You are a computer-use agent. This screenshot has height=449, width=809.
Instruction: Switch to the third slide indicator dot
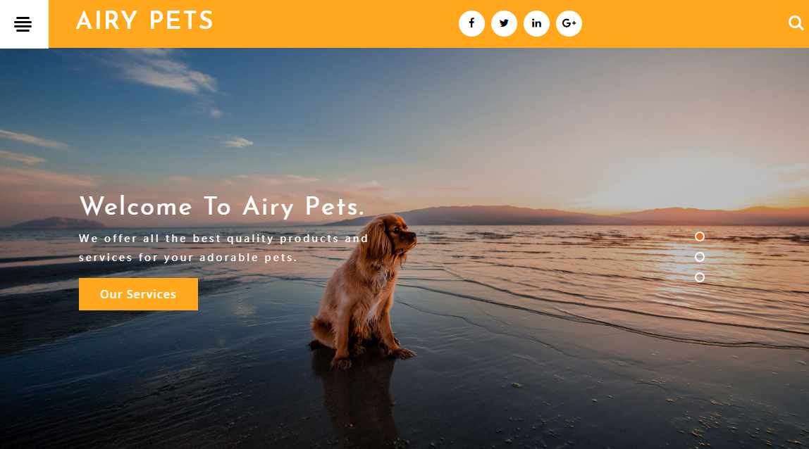coord(700,277)
